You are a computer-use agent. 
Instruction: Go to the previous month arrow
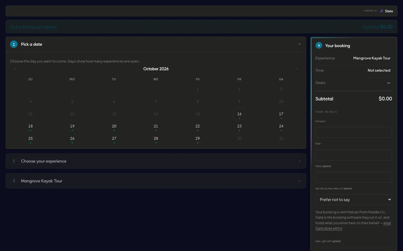(15, 69)
